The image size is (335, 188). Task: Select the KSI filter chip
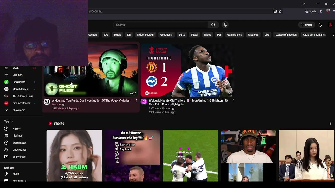click(x=129, y=34)
